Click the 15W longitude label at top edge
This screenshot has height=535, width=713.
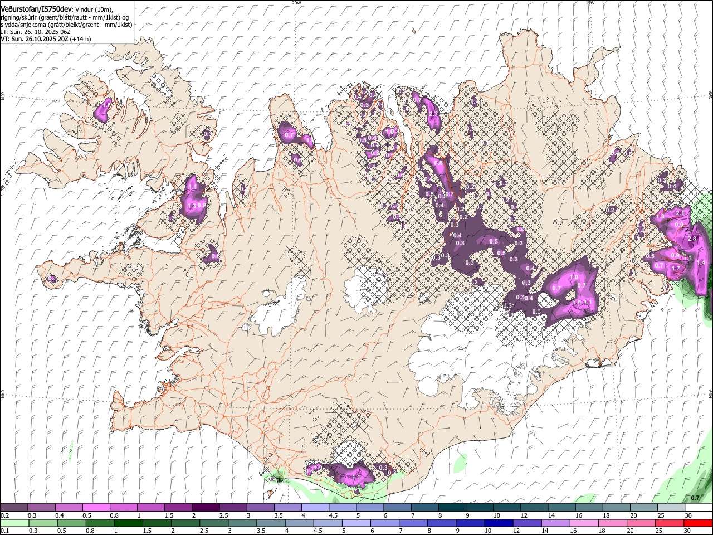click(x=590, y=3)
